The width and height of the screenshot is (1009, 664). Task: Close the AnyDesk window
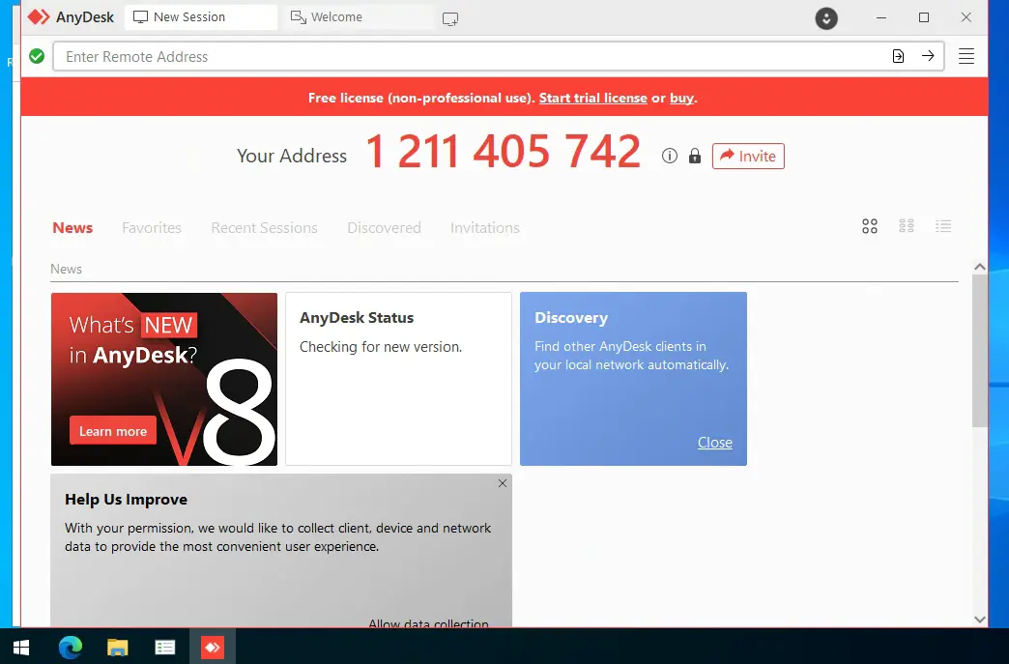(x=966, y=17)
